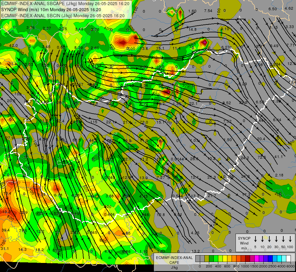The height and width of the screenshot is (272, 296).
Task: Click the '42.0' value on map
Action: [13, 46]
